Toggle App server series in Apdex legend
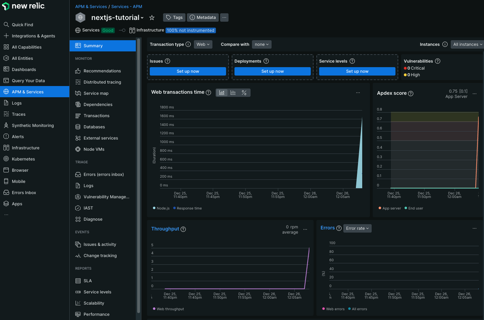 pos(390,208)
